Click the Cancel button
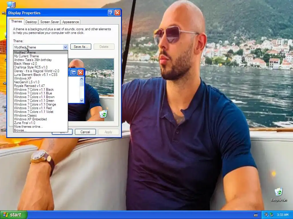Viewport: 293px width, 219px height. (x=85, y=132)
